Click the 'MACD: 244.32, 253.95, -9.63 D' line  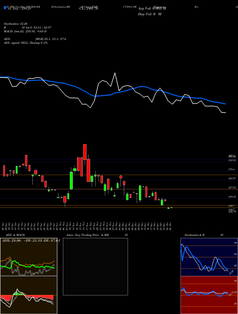pos(25,31)
